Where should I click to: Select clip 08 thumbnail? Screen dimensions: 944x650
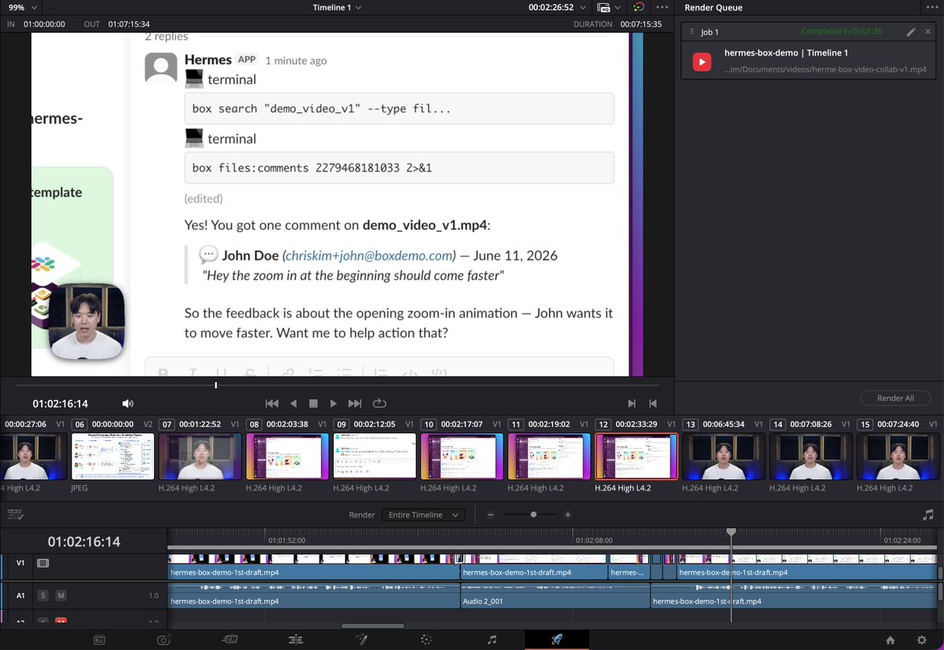tap(286, 456)
